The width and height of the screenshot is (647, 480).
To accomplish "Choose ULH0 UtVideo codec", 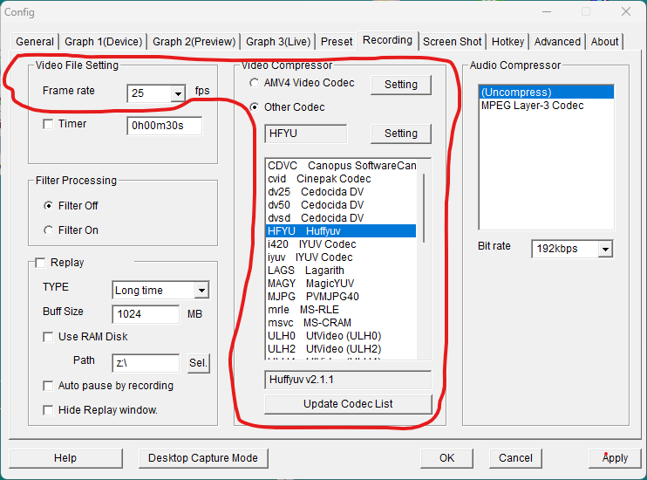I will coord(341,336).
